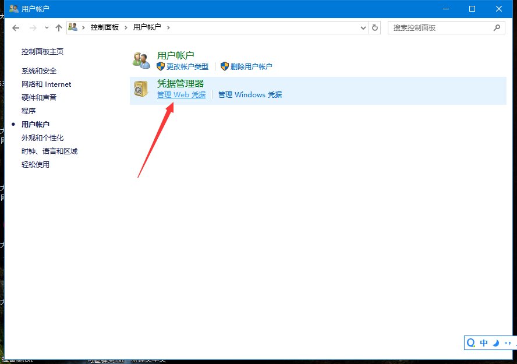Click the address bar user accounts icon

pyautogui.click(x=73, y=27)
